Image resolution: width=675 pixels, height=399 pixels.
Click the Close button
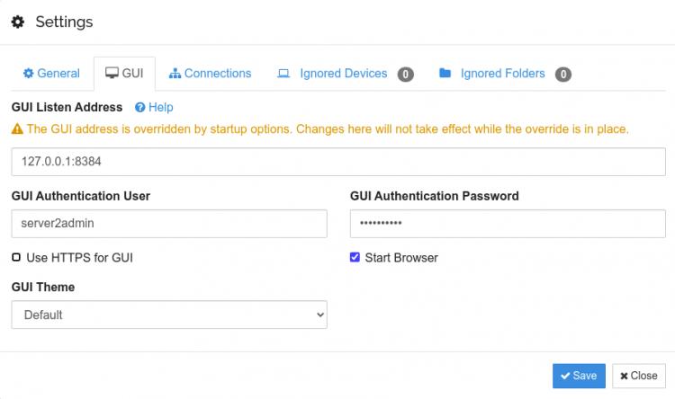(638, 376)
